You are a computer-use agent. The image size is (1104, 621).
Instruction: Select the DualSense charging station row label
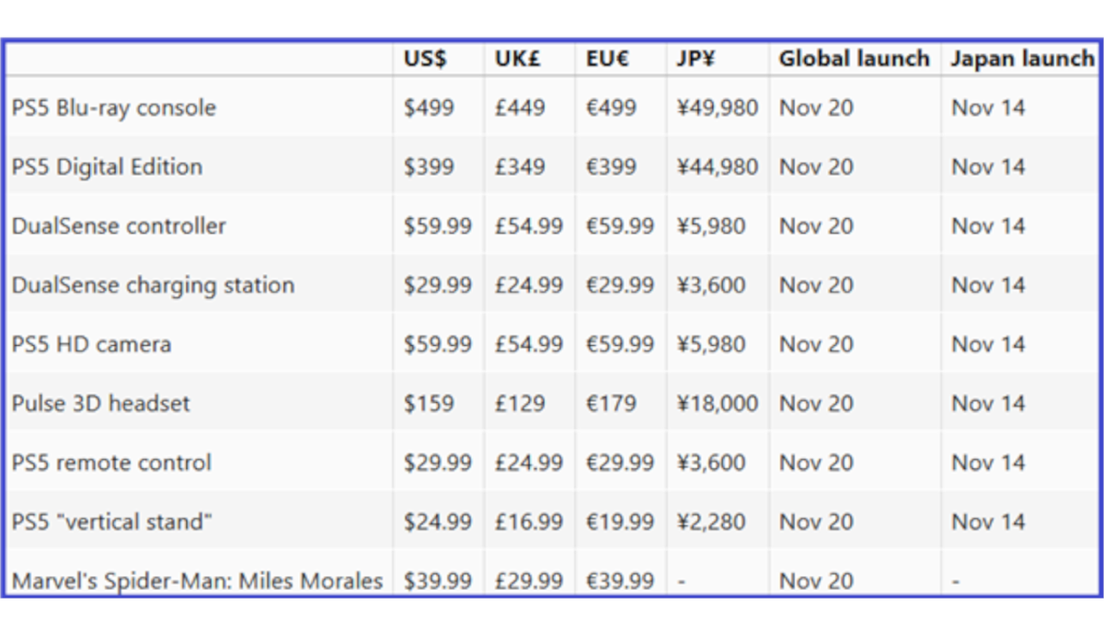point(153,285)
